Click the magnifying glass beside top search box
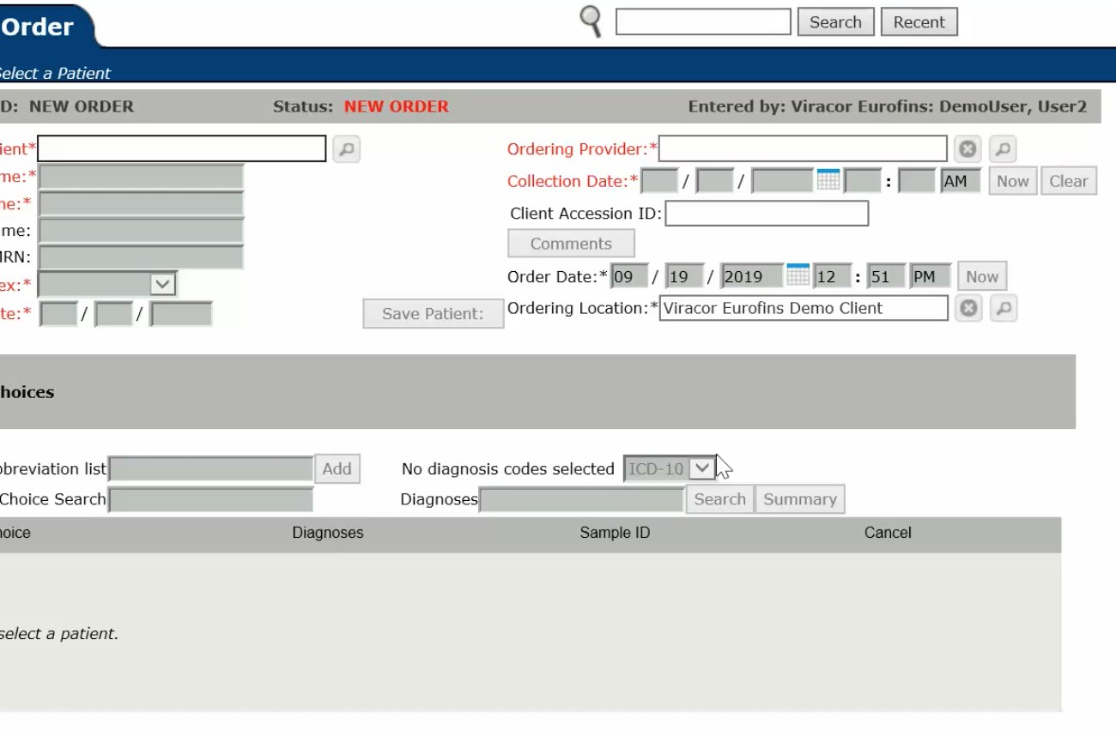The height and width of the screenshot is (736, 1116). [591, 21]
